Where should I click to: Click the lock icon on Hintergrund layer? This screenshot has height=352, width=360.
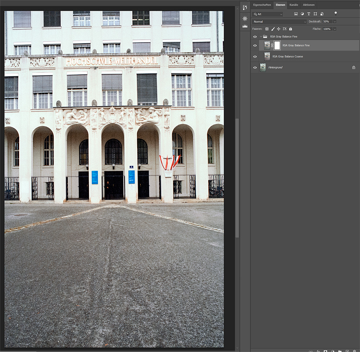point(354,67)
